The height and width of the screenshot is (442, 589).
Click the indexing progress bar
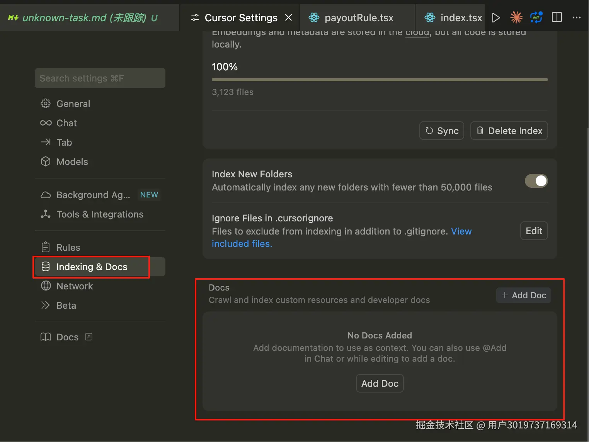pos(380,80)
